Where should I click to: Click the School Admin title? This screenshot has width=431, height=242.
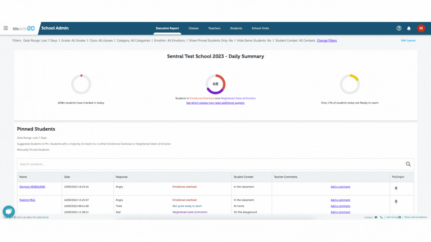pyautogui.click(x=55, y=28)
